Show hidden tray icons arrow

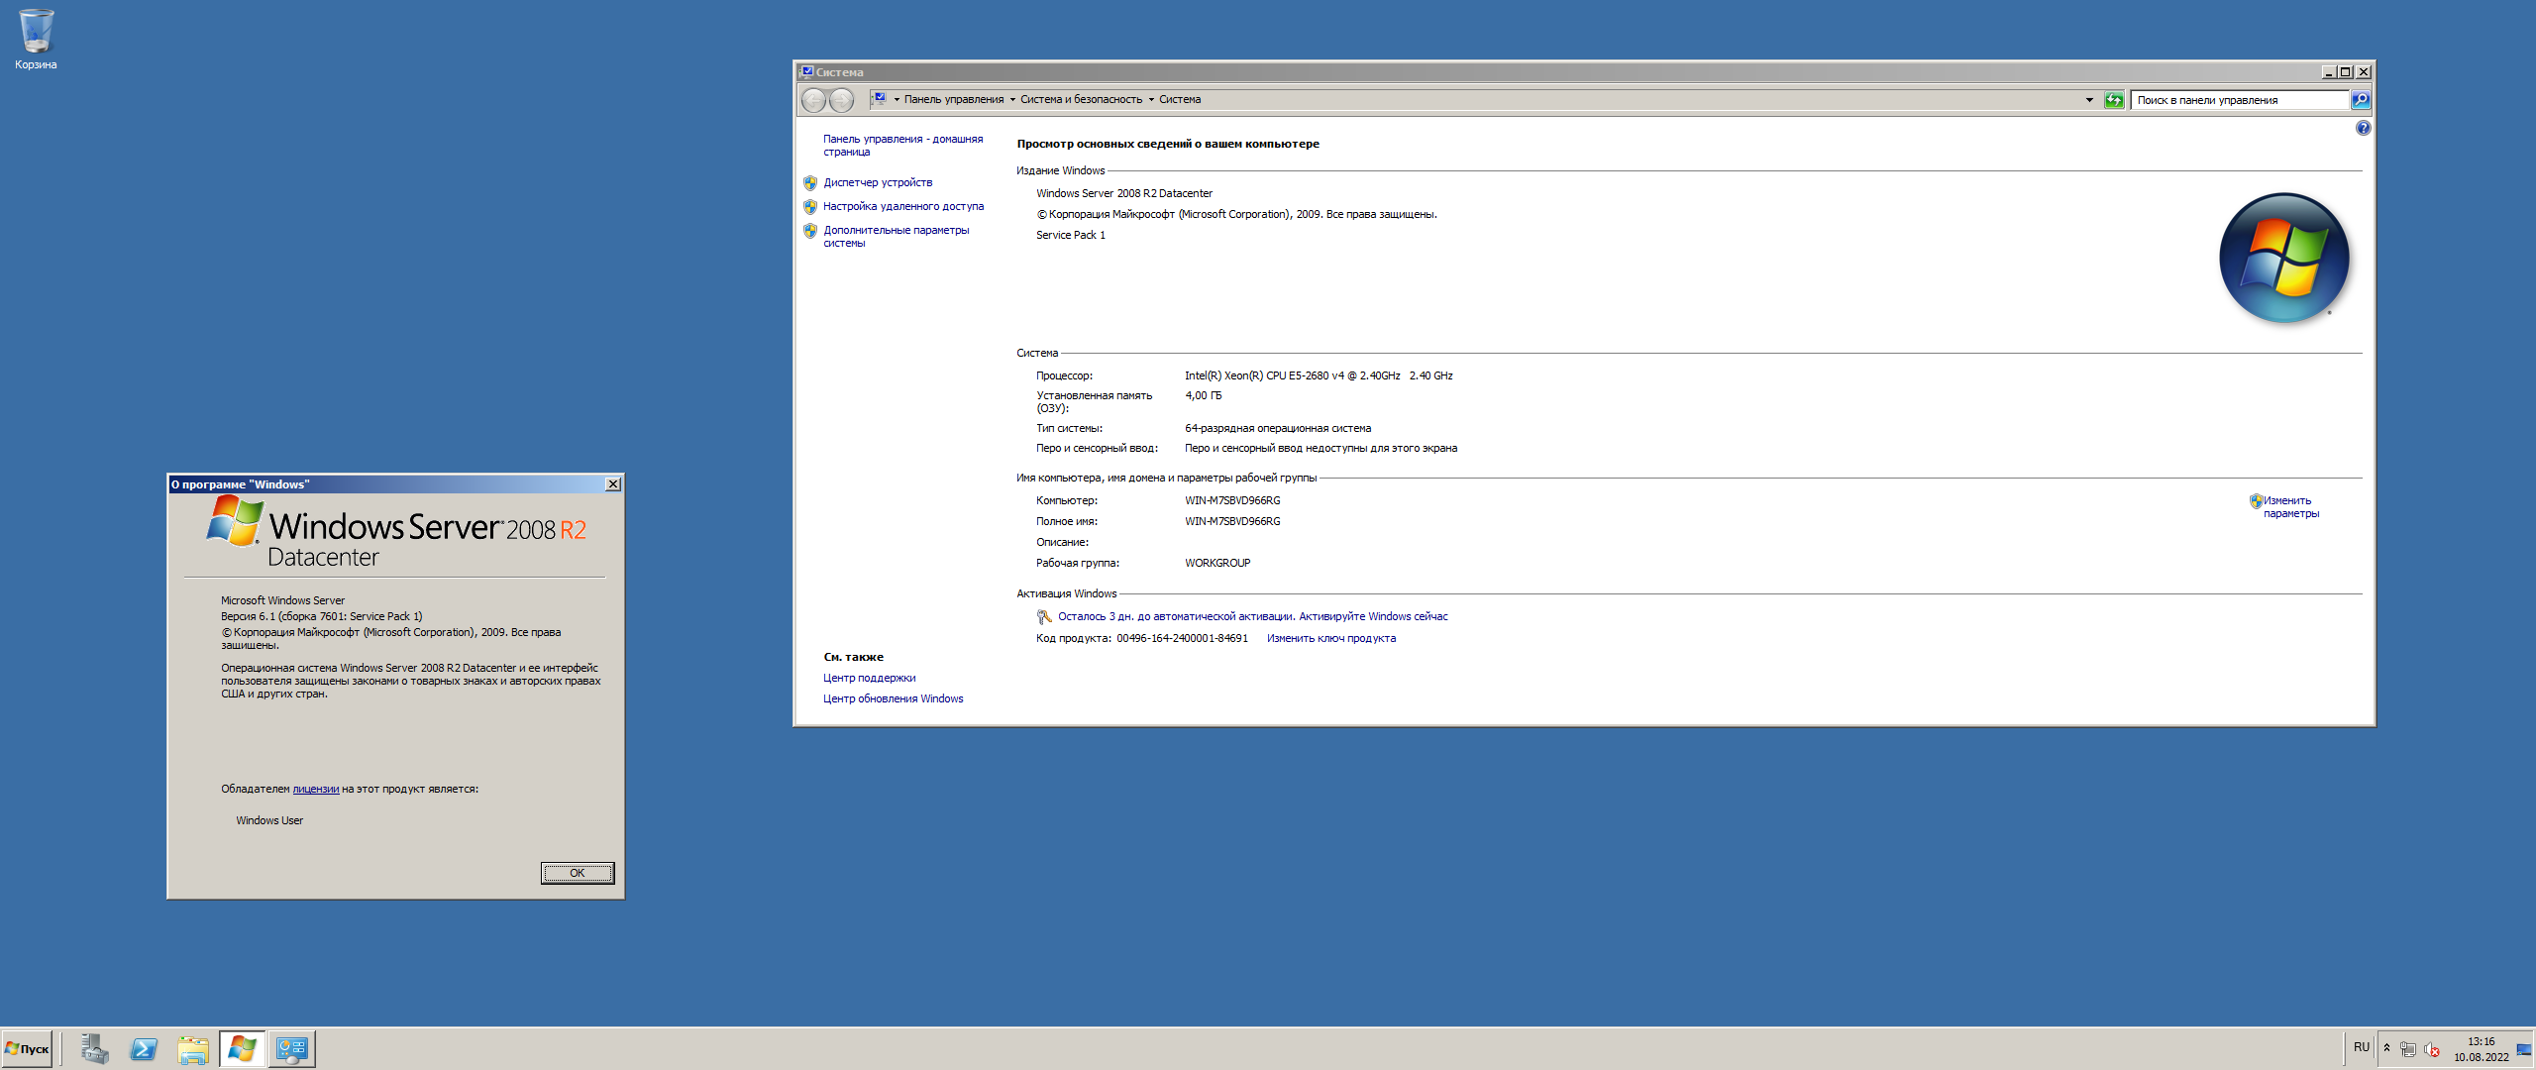(x=2386, y=1048)
